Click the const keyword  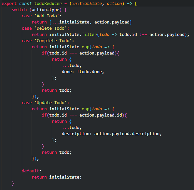25,4
